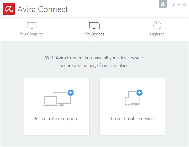Click the My Devices monitor and phone icon
Viewport: 189px width, 147px height.
click(x=94, y=26)
